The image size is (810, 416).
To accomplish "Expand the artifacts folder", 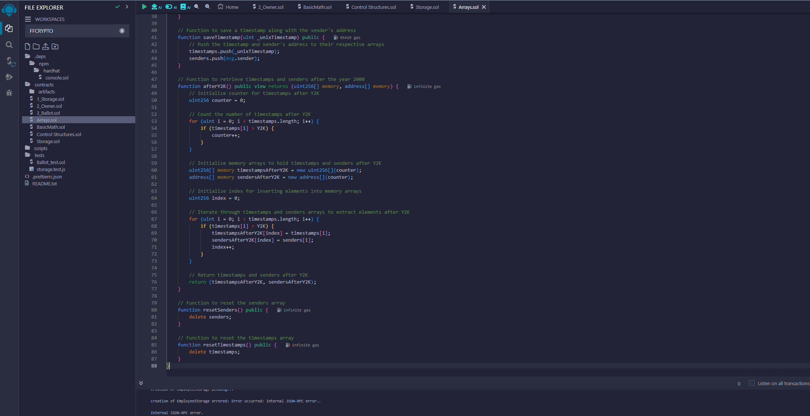I will [42, 92].
